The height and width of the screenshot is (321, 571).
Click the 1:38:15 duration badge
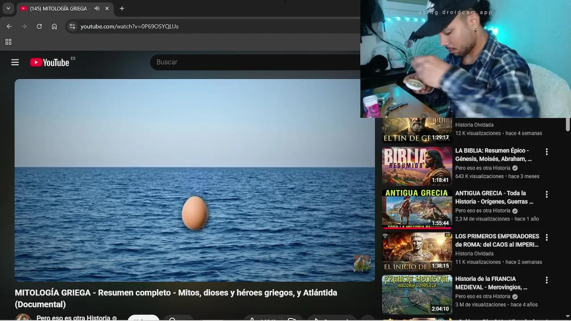(440, 266)
